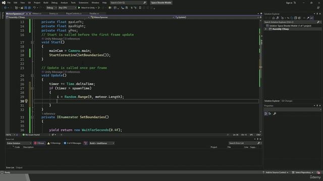Select Solution 'Space Shooter Mobile' tree item

pyautogui.click(x=288, y=26)
